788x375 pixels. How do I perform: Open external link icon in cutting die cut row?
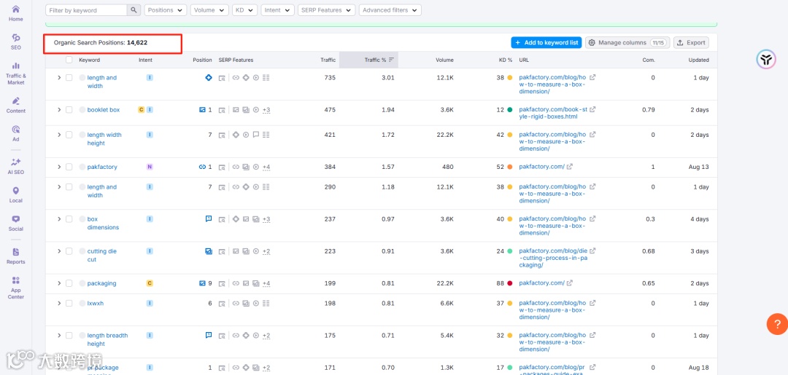coord(592,250)
